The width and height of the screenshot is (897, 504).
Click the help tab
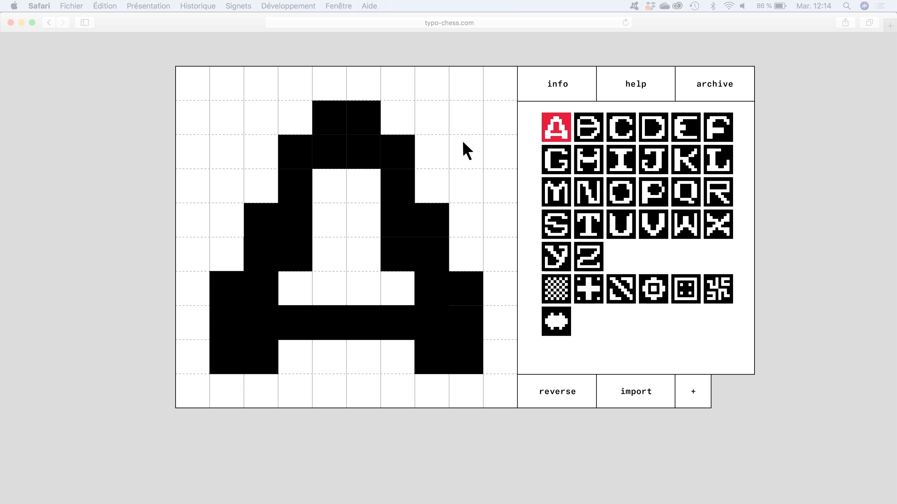point(635,84)
